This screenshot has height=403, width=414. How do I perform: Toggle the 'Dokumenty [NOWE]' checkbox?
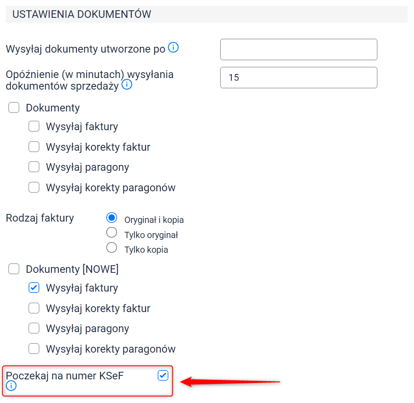(x=14, y=269)
